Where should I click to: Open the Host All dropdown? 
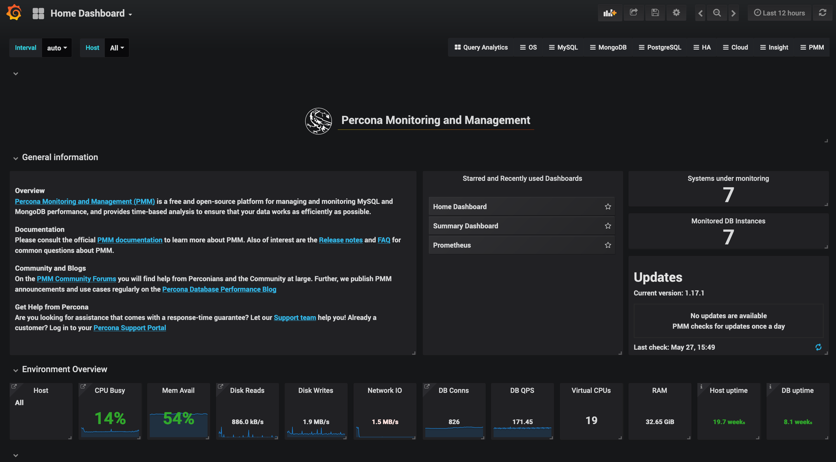[x=117, y=48]
